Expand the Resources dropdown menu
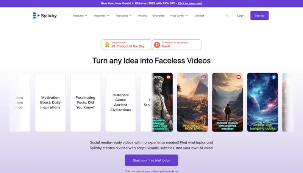 coord(123,15)
